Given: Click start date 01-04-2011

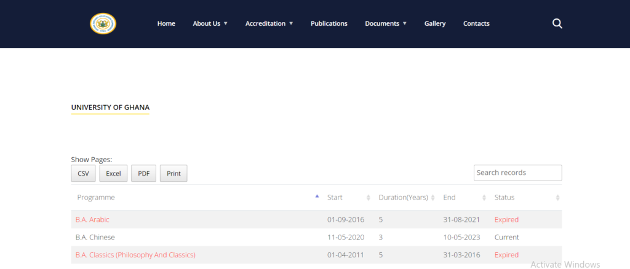Looking at the screenshot, I should click(346, 255).
